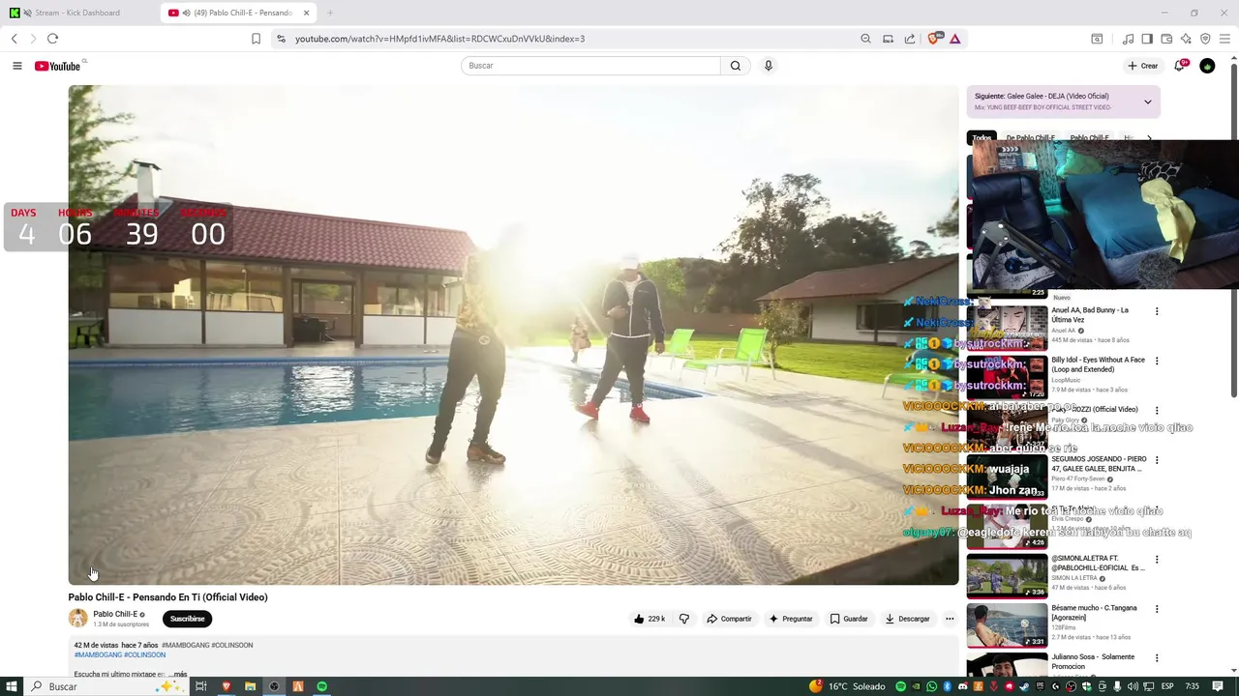Open YouTube notifications bell
Image resolution: width=1239 pixels, height=696 pixels.
1179,66
